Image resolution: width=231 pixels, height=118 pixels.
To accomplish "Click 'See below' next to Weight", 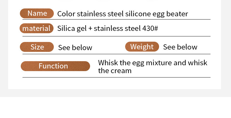I will [180, 47].
